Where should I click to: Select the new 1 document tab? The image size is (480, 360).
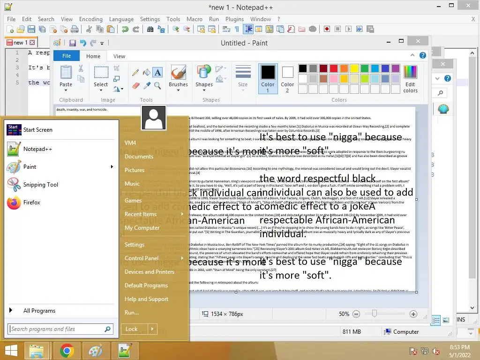click(21, 43)
